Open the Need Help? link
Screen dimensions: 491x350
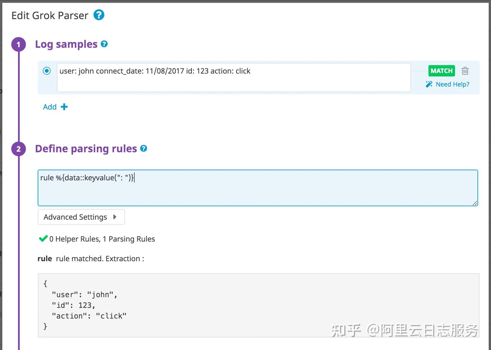click(453, 84)
